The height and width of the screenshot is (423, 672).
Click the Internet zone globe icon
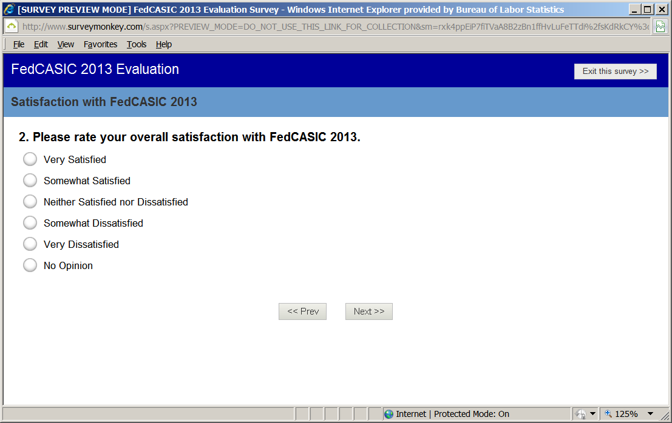[389, 414]
